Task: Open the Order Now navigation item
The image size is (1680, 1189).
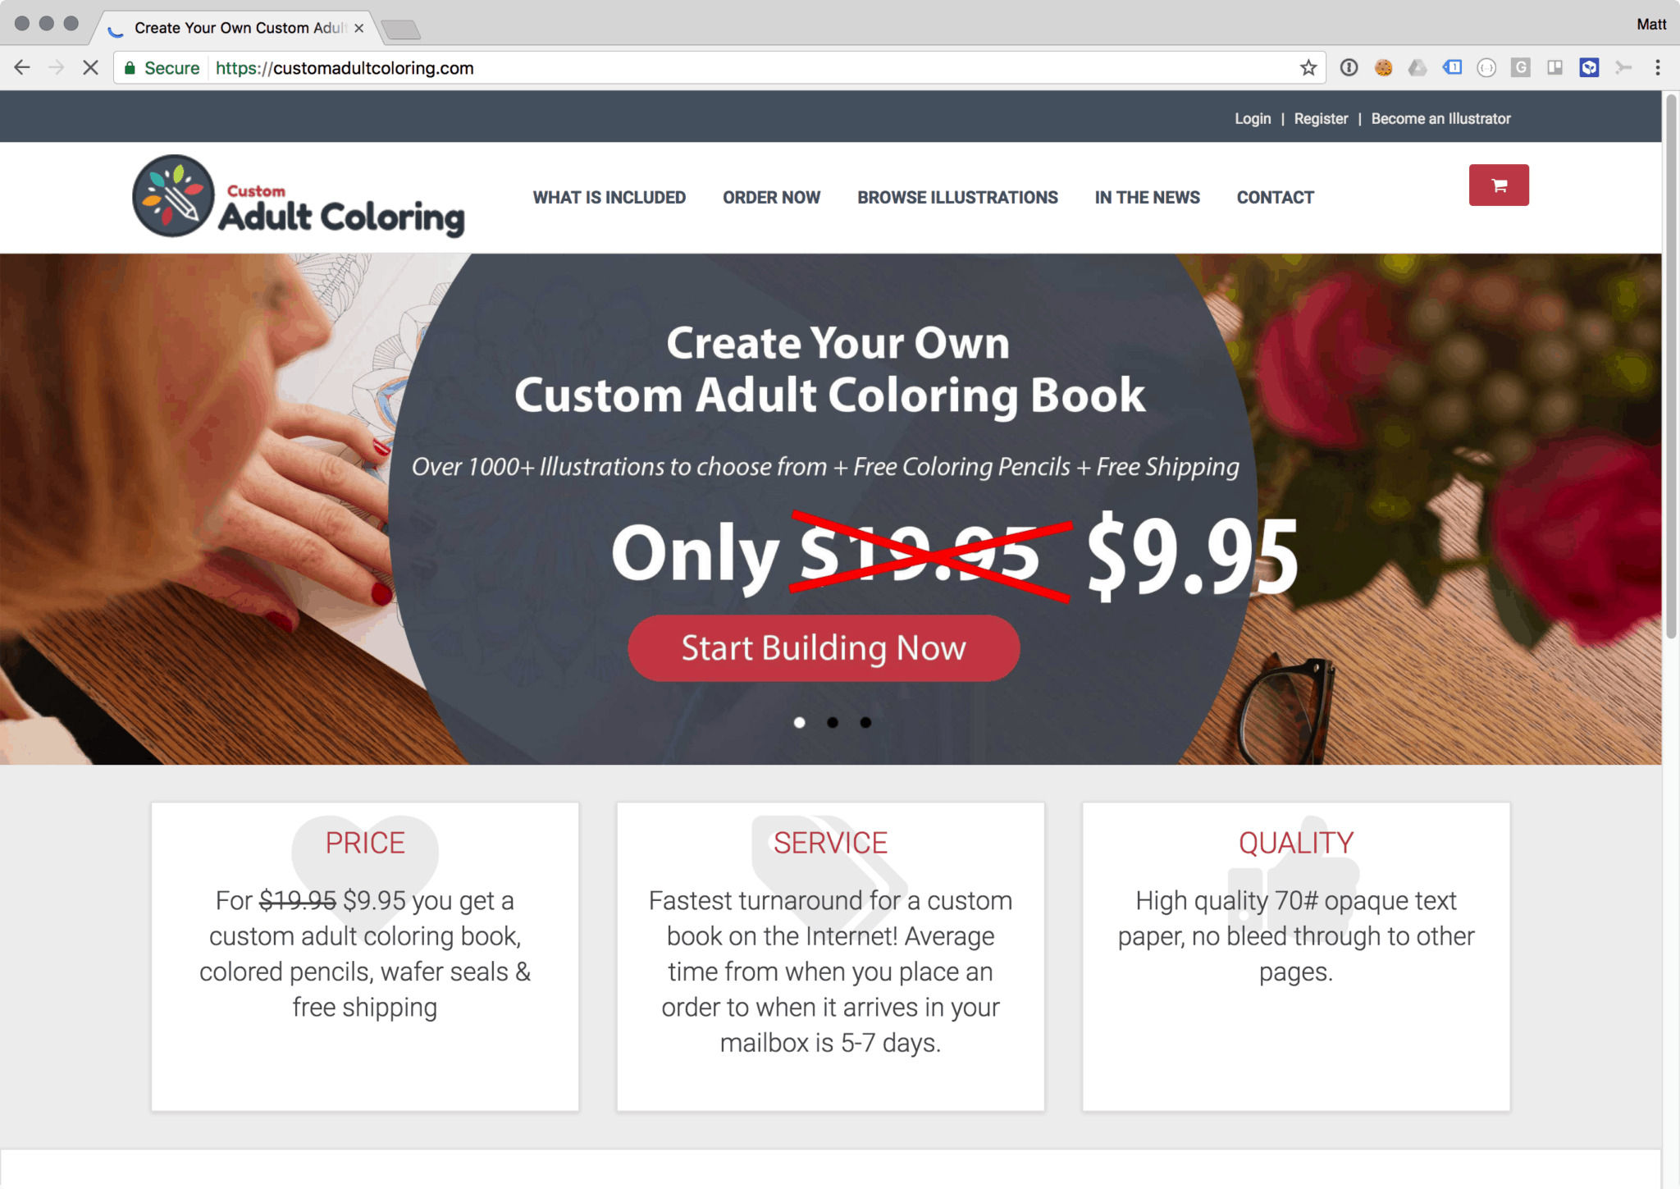Action: click(771, 198)
